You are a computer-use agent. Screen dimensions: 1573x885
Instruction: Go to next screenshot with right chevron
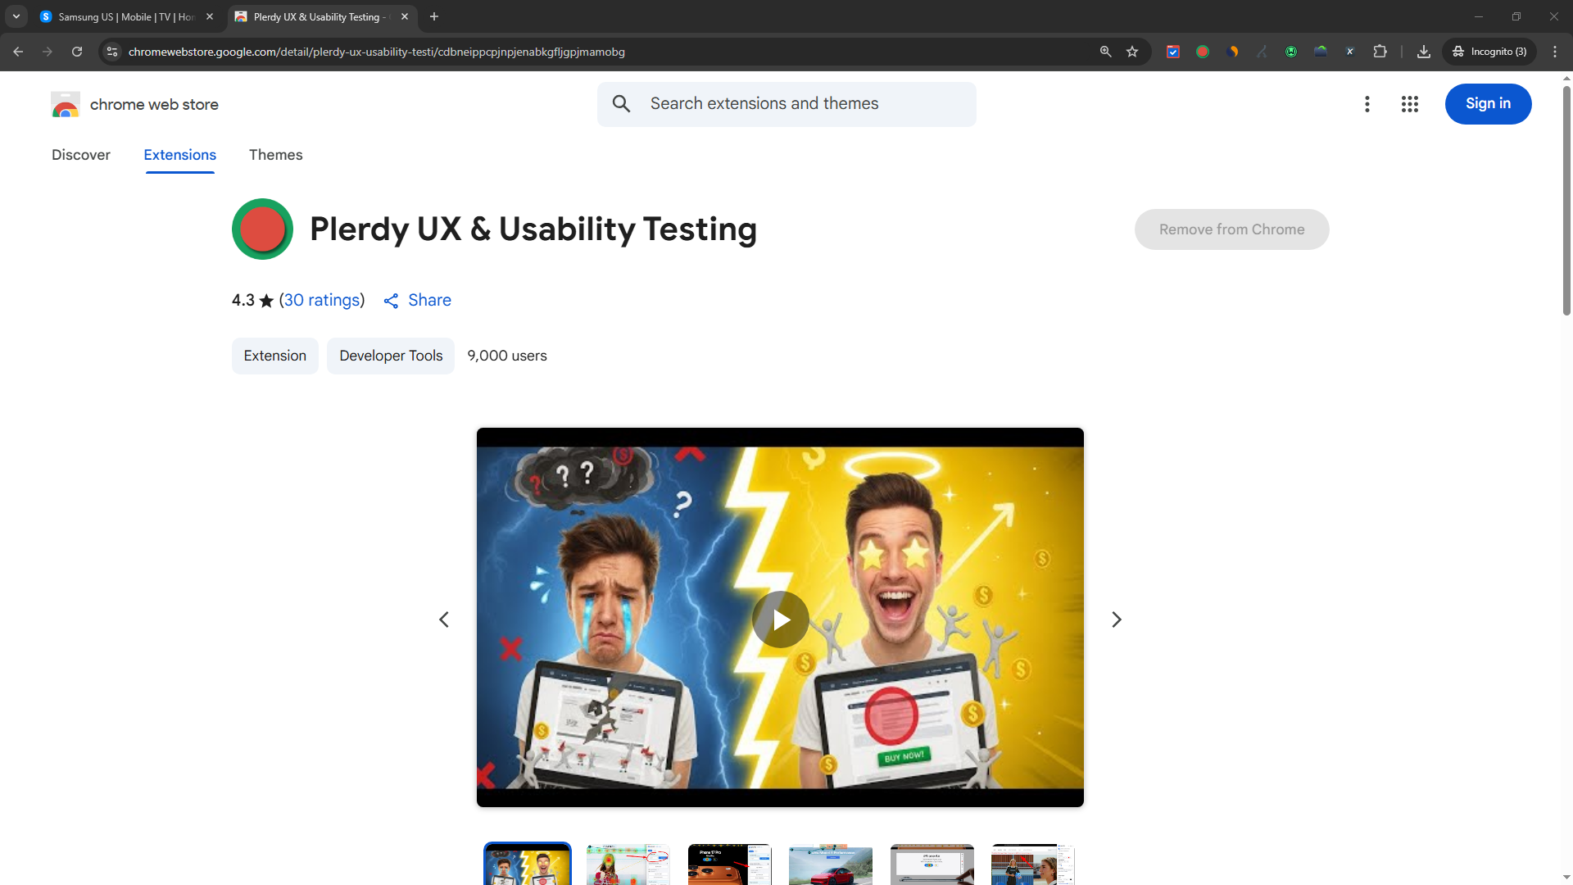[1116, 619]
